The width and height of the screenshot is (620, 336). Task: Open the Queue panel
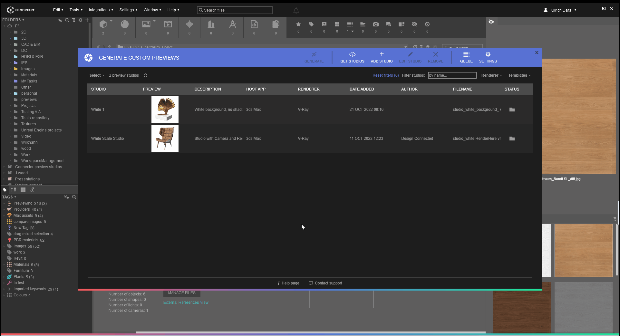466,57
